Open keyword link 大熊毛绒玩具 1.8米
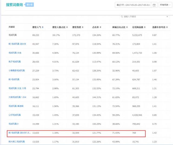173x145 pixels. [x=18, y=97]
